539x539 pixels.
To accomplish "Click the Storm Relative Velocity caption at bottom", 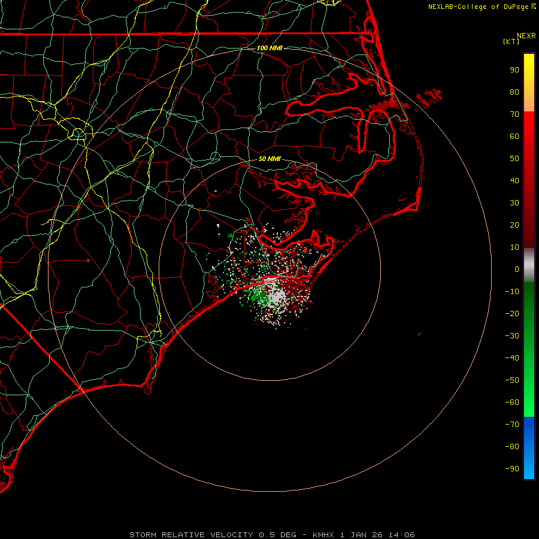I will click(272, 535).
